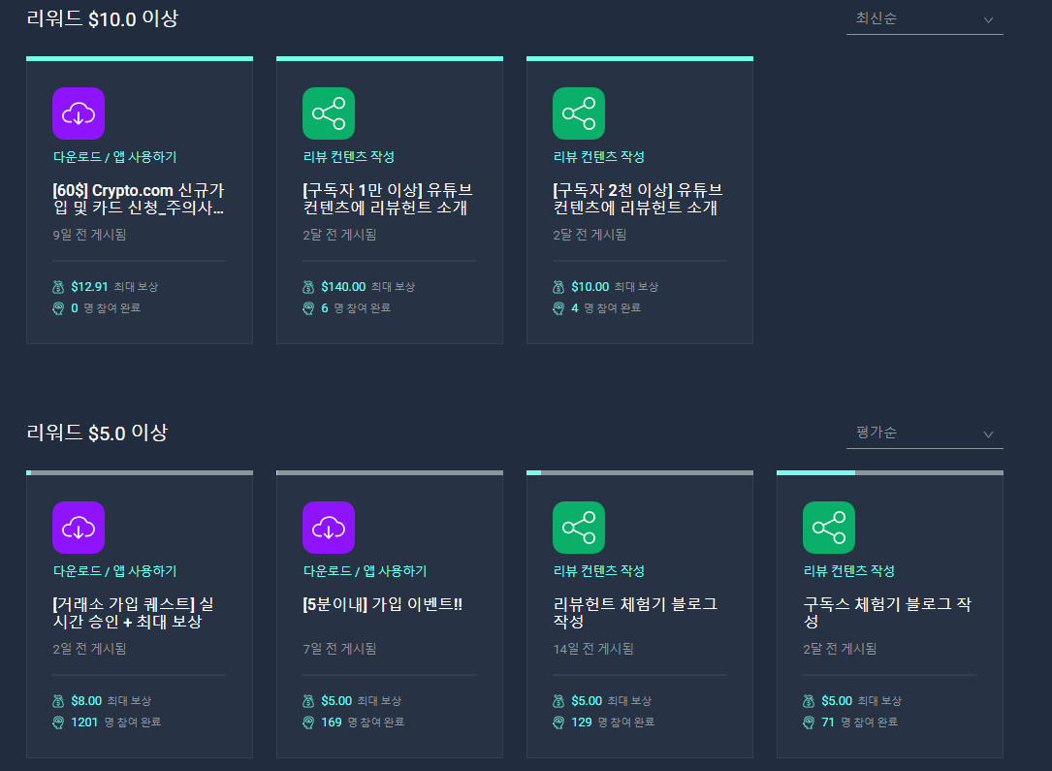Click the $10.00 최대 보상 reward text
Image resolution: width=1052 pixels, height=771 pixels.
[x=615, y=287]
